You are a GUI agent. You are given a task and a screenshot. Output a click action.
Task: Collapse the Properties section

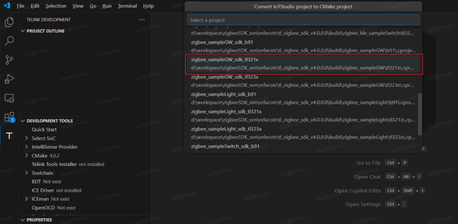coord(23,220)
